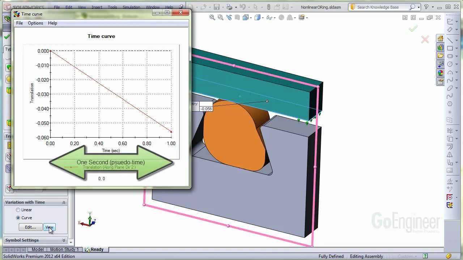The image size is (463, 260).
Task: Select the Line sketch tool
Action: (x=450, y=40)
